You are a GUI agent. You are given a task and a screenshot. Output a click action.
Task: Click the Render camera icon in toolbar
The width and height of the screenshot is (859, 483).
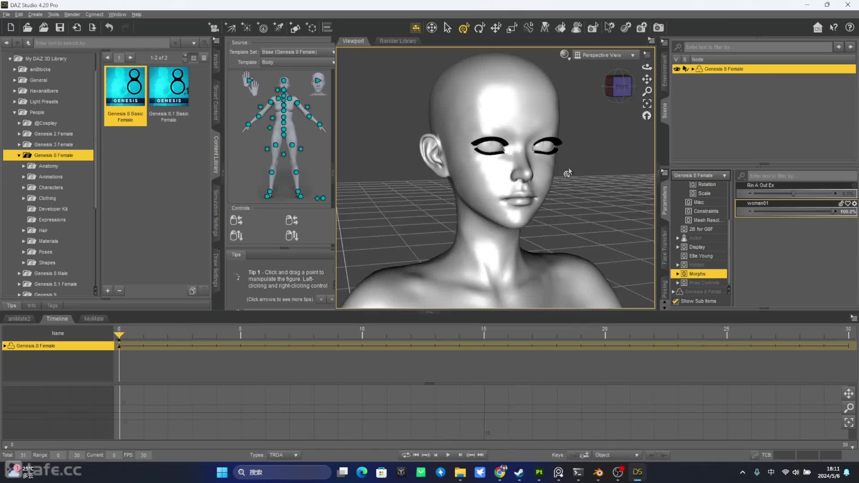point(658,28)
